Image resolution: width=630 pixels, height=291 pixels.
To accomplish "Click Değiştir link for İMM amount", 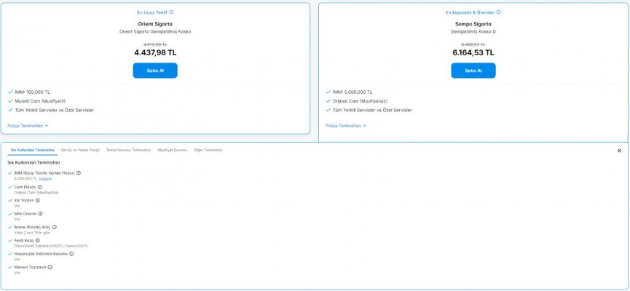I will 45,178.
